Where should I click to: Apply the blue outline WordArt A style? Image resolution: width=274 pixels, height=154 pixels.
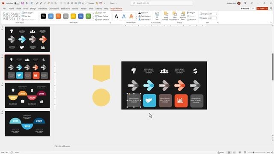pos(124,16)
